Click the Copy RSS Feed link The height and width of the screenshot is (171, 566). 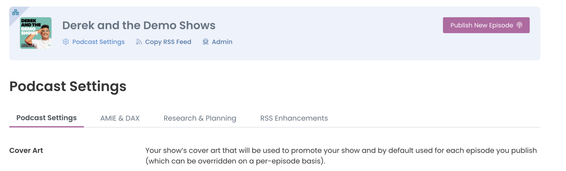point(168,42)
